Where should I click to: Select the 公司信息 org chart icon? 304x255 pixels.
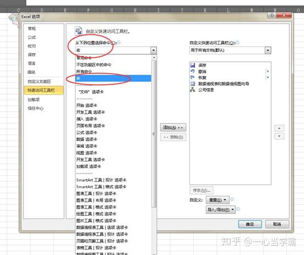click(x=193, y=90)
